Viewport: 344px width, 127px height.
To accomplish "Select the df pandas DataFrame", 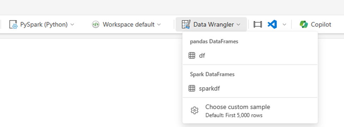I will point(250,56).
